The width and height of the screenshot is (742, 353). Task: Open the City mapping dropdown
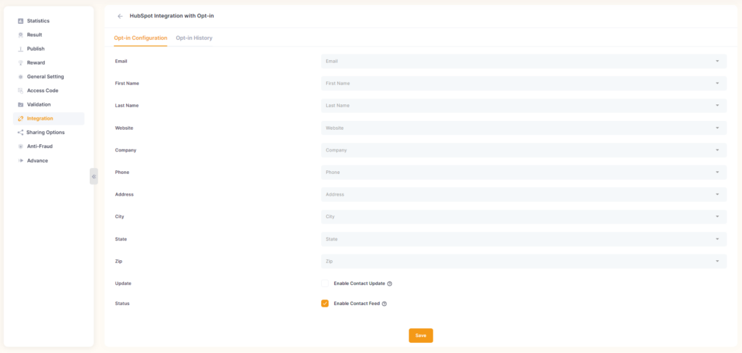click(x=523, y=217)
